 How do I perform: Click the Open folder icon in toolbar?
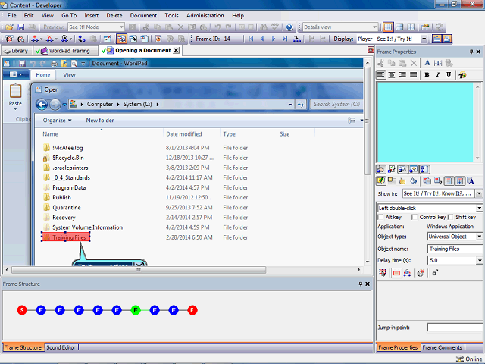point(9,27)
